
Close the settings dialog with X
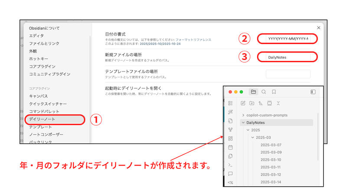click(x=319, y=28)
